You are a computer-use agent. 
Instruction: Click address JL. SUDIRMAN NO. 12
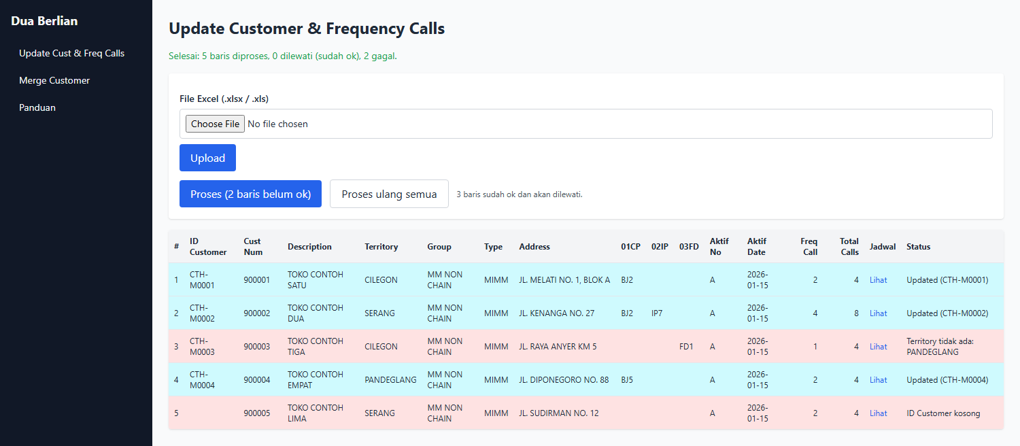[x=559, y=413]
